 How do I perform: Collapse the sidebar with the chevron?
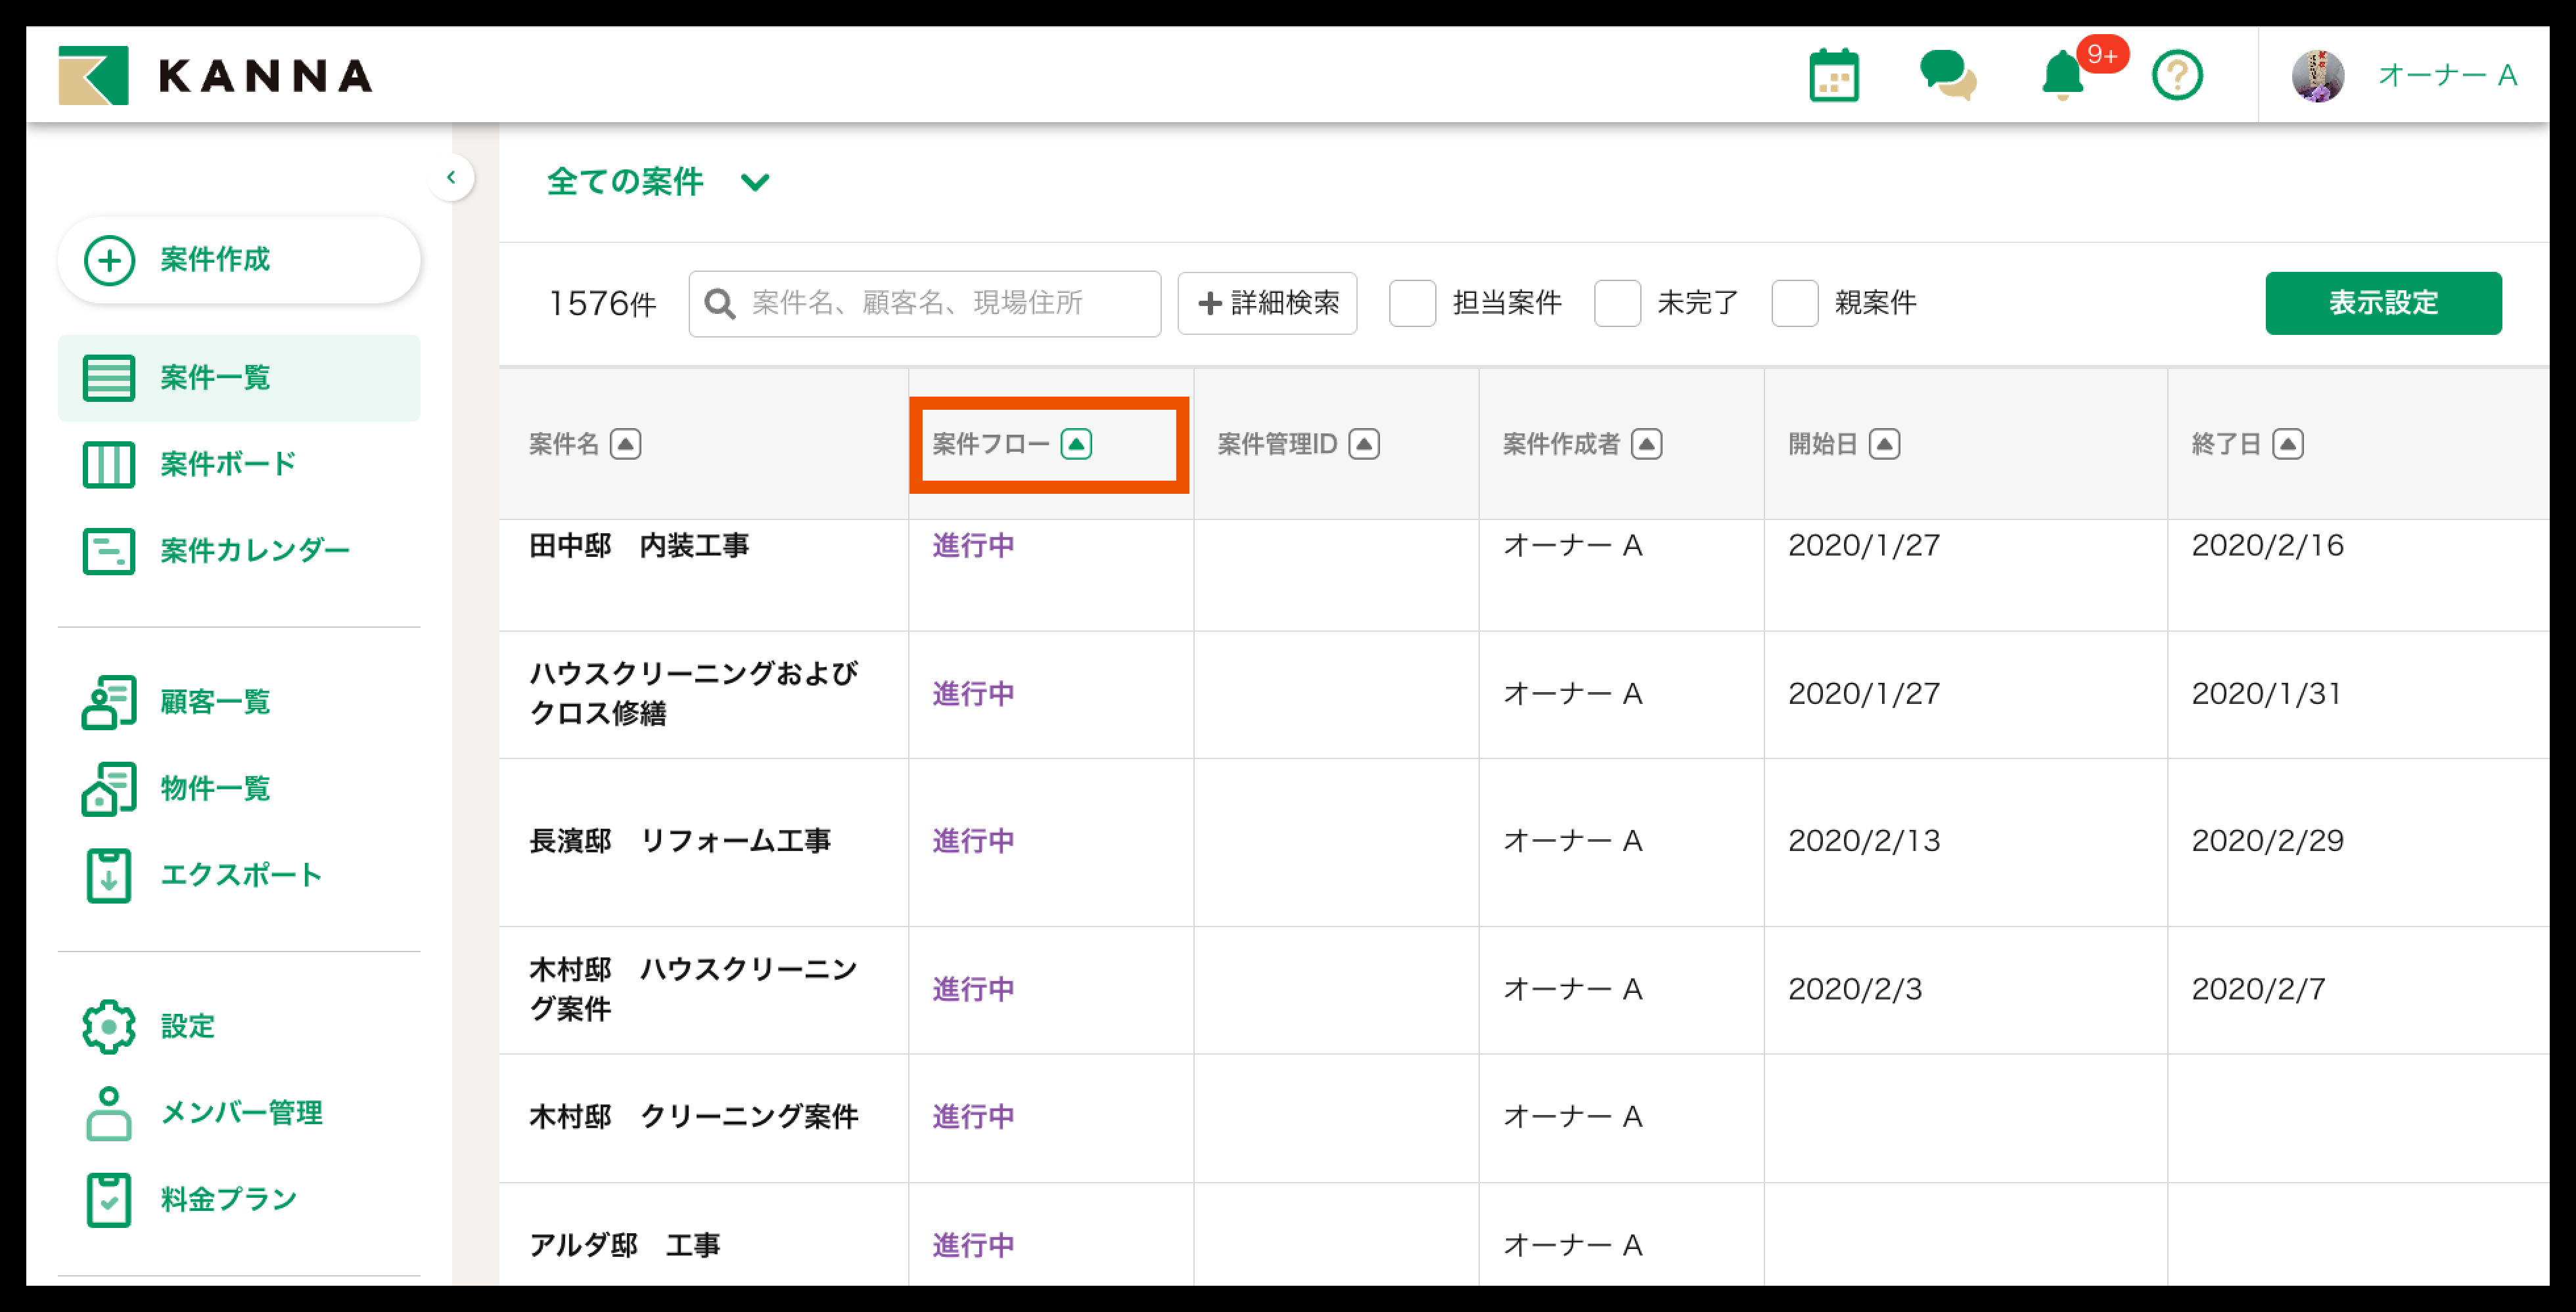[x=451, y=177]
